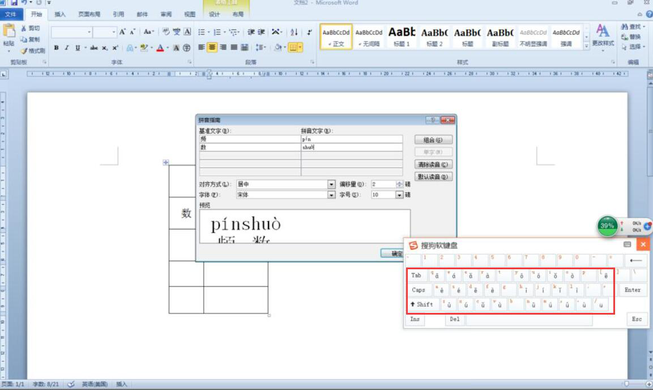The height and width of the screenshot is (390, 653).
Task: Click the pinyin text field for 频
Action: point(351,139)
